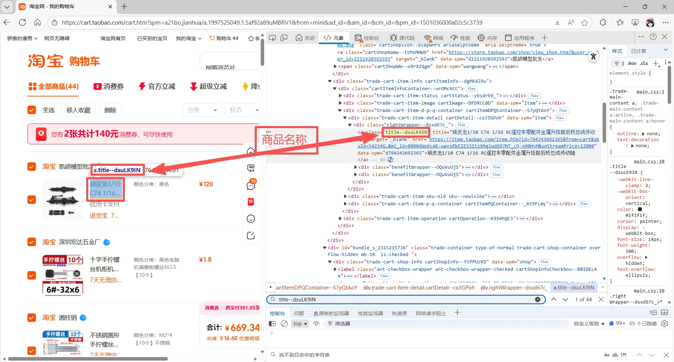This screenshot has height=362, width=674.
Task: Expand the trade-cart-item-sku-old div node
Action: pyautogui.click(x=345, y=196)
